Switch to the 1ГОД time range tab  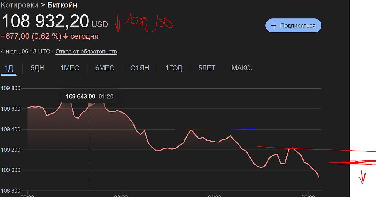tap(174, 68)
